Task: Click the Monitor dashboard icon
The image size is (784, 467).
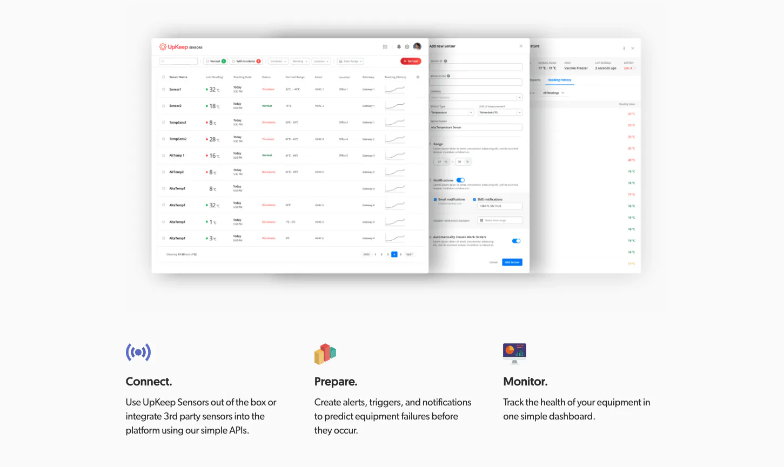Action: click(x=514, y=354)
